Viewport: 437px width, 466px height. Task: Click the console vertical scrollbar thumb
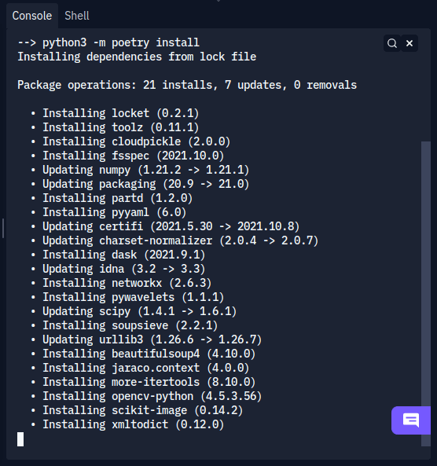[426, 294]
